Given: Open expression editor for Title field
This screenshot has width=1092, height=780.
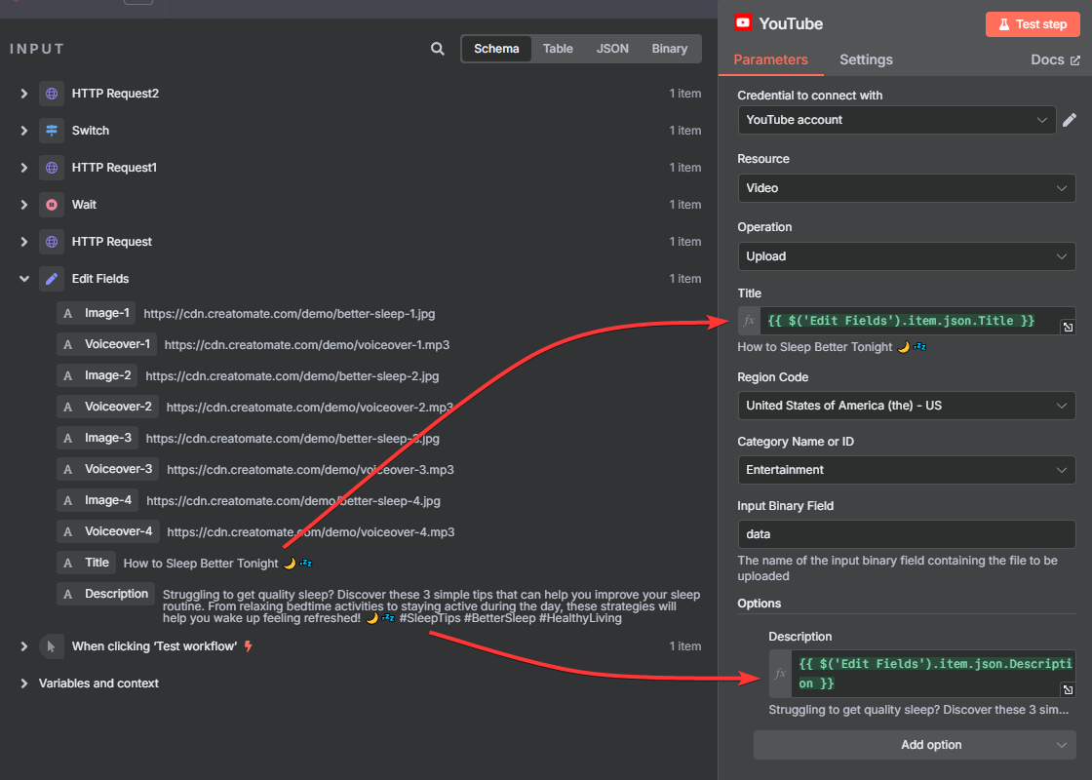Looking at the screenshot, I should coord(1068,328).
